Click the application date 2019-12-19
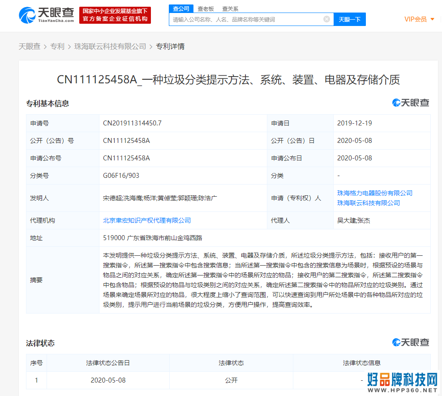The width and height of the screenshot is (442, 396). [354, 123]
